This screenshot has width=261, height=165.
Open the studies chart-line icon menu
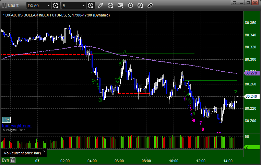(x=110, y=5)
